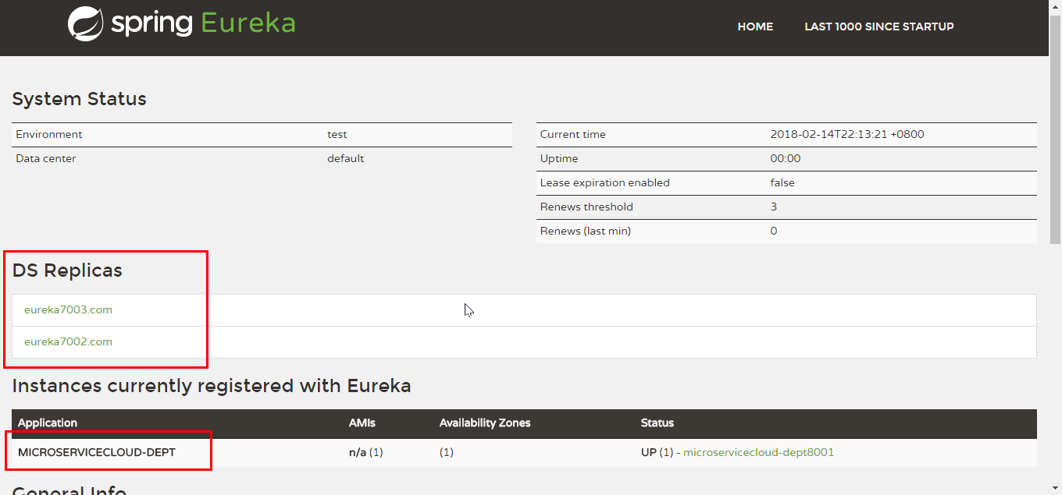The image size is (1062, 495).
Task: Select the Renews threshold label
Action: pos(586,207)
